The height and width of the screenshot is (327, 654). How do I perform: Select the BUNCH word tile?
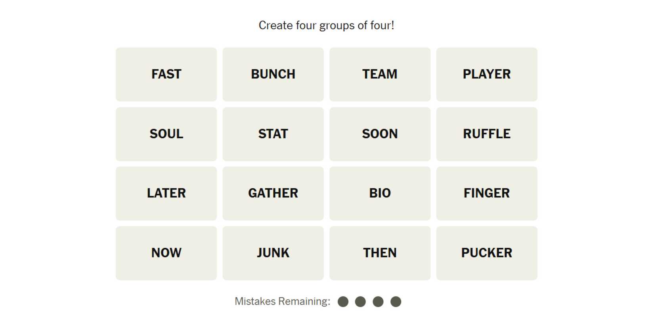tap(273, 75)
